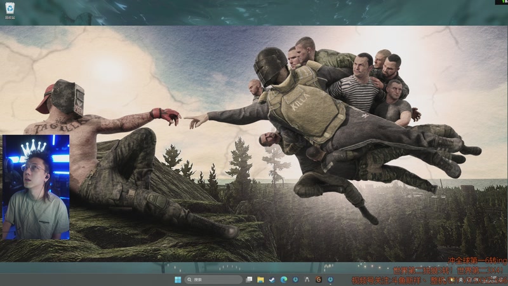The image size is (508, 286).
Task: Open File Explorer from the taskbar
Action: (260, 280)
